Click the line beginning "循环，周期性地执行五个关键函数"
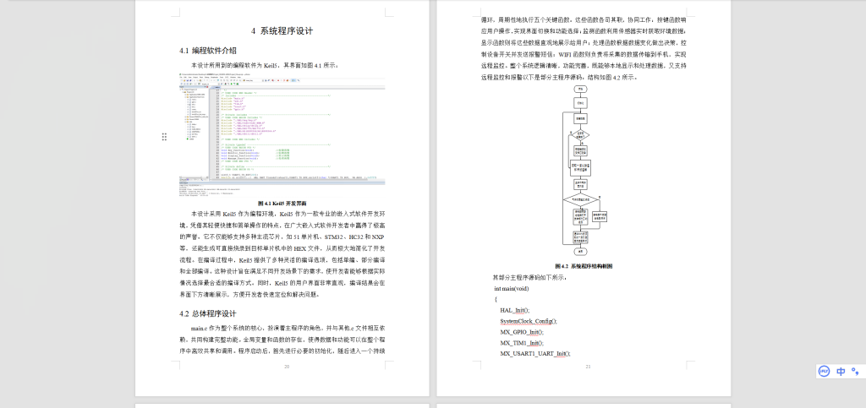 584,19
